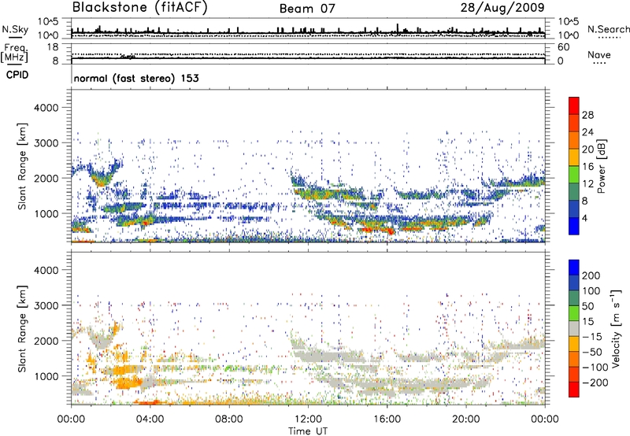Click the grey segment of velocity color bar
This screenshot has height=436, width=630.
[574, 328]
